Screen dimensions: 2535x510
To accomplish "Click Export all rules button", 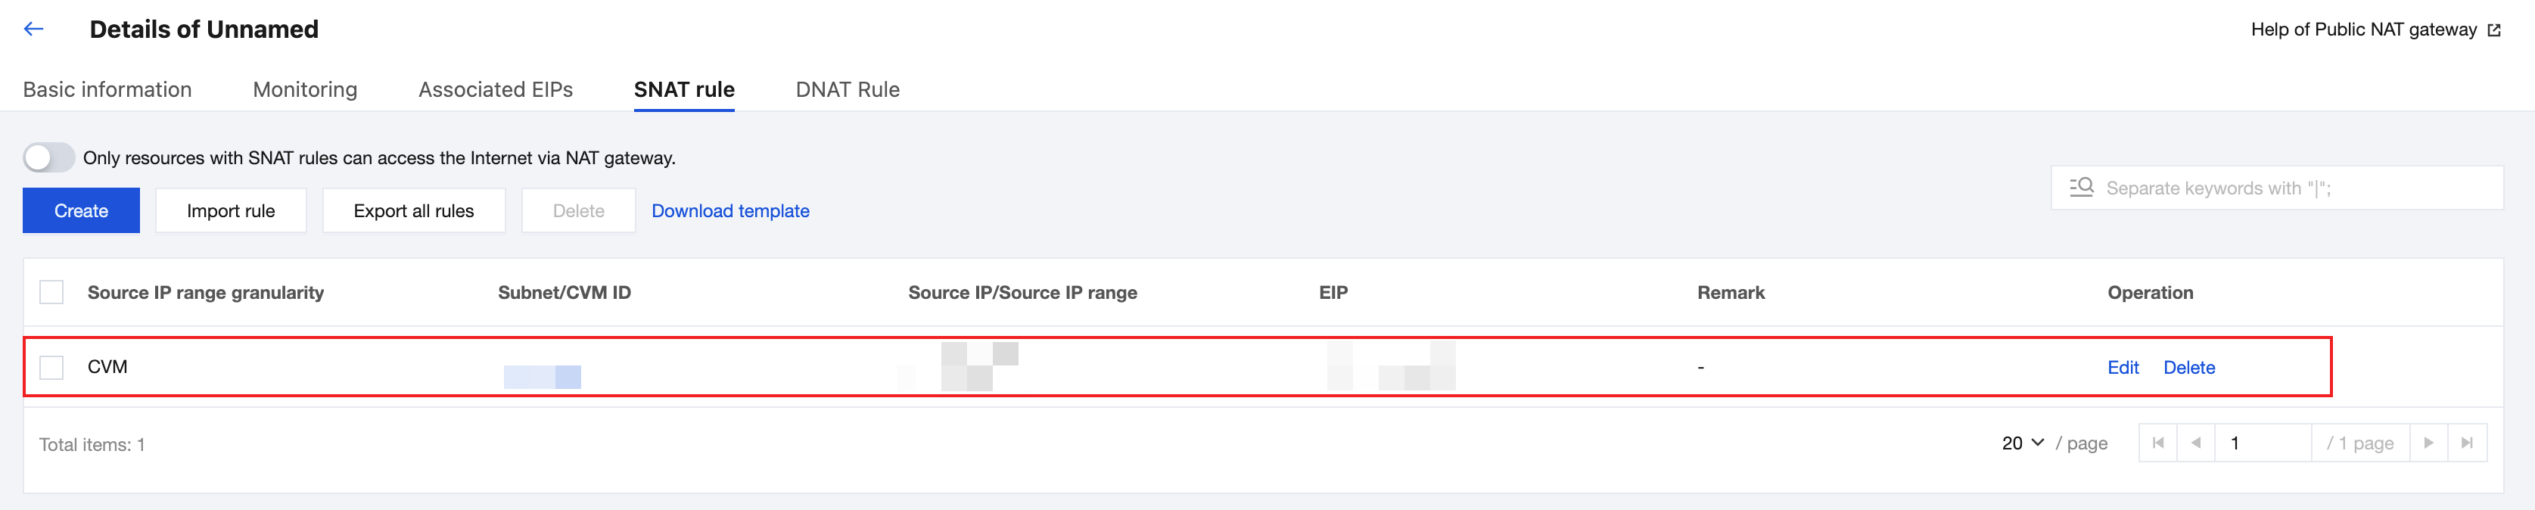I will click(x=413, y=210).
